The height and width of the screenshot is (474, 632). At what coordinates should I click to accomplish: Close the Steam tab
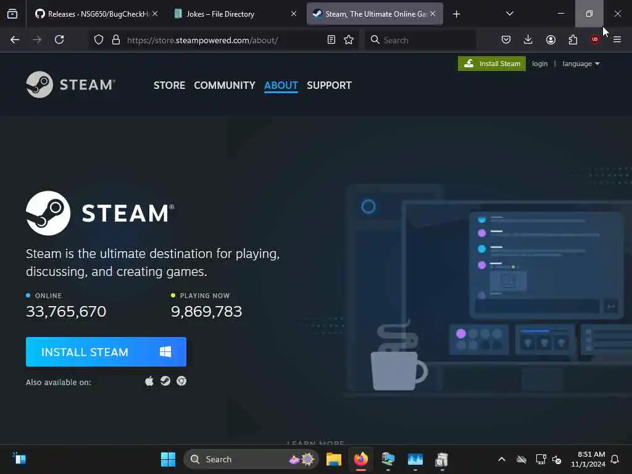click(x=433, y=14)
